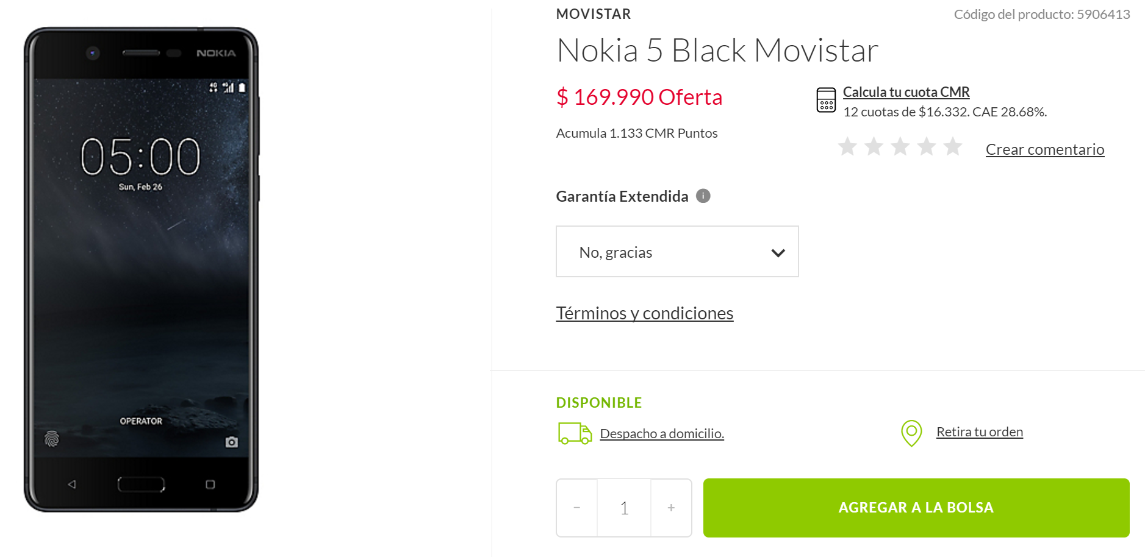Rate product with the first star
This screenshot has height=557, width=1145.
(x=847, y=147)
